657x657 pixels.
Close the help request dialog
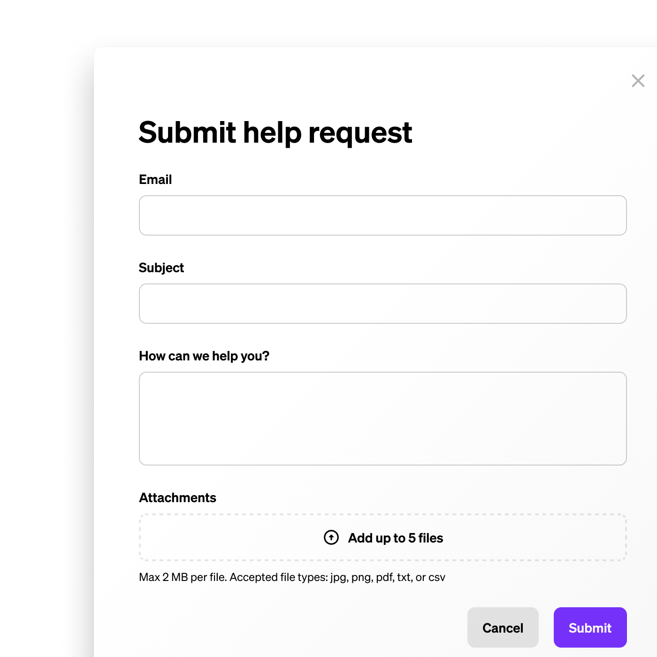point(638,81)
